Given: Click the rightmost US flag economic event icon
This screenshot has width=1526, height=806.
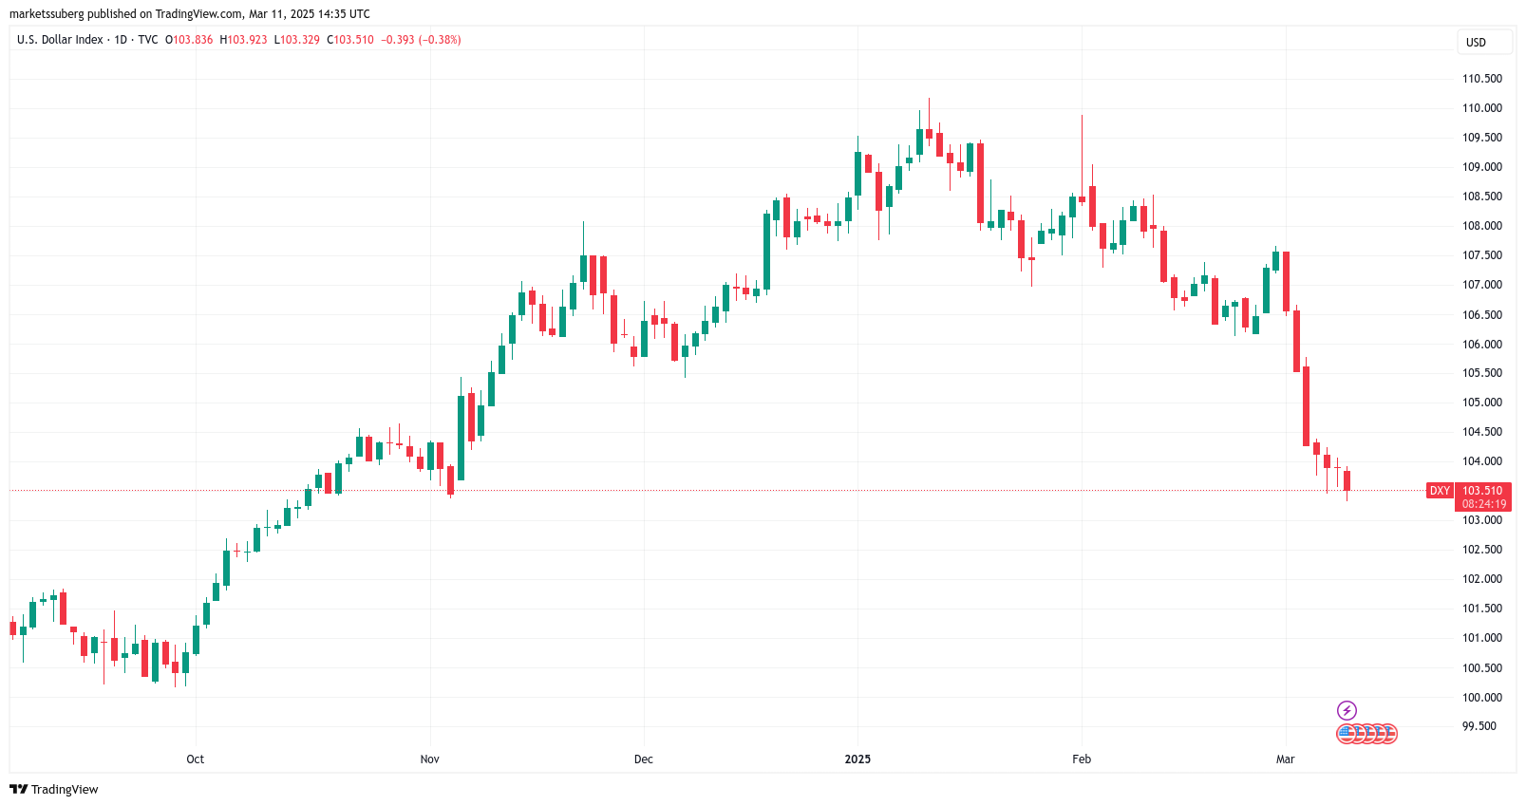Looking at the screenshot, I should point(1389,733).
